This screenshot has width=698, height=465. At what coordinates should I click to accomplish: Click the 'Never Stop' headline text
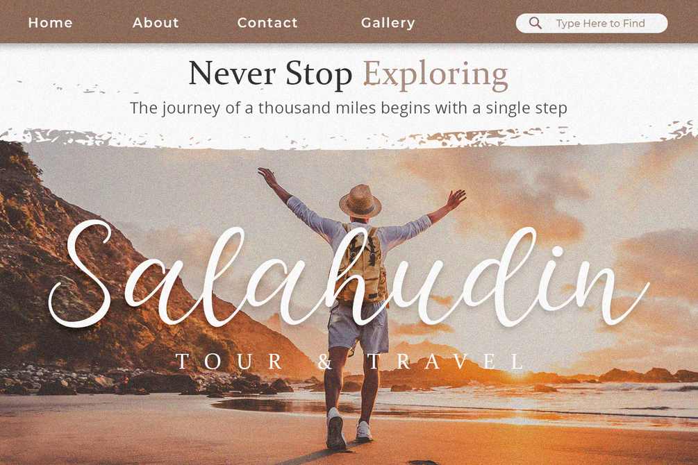[271, 74]
